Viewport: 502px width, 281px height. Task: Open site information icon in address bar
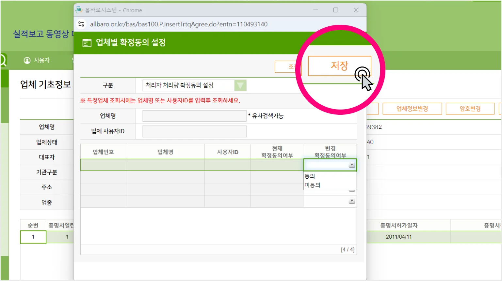(x=81, y=24)
